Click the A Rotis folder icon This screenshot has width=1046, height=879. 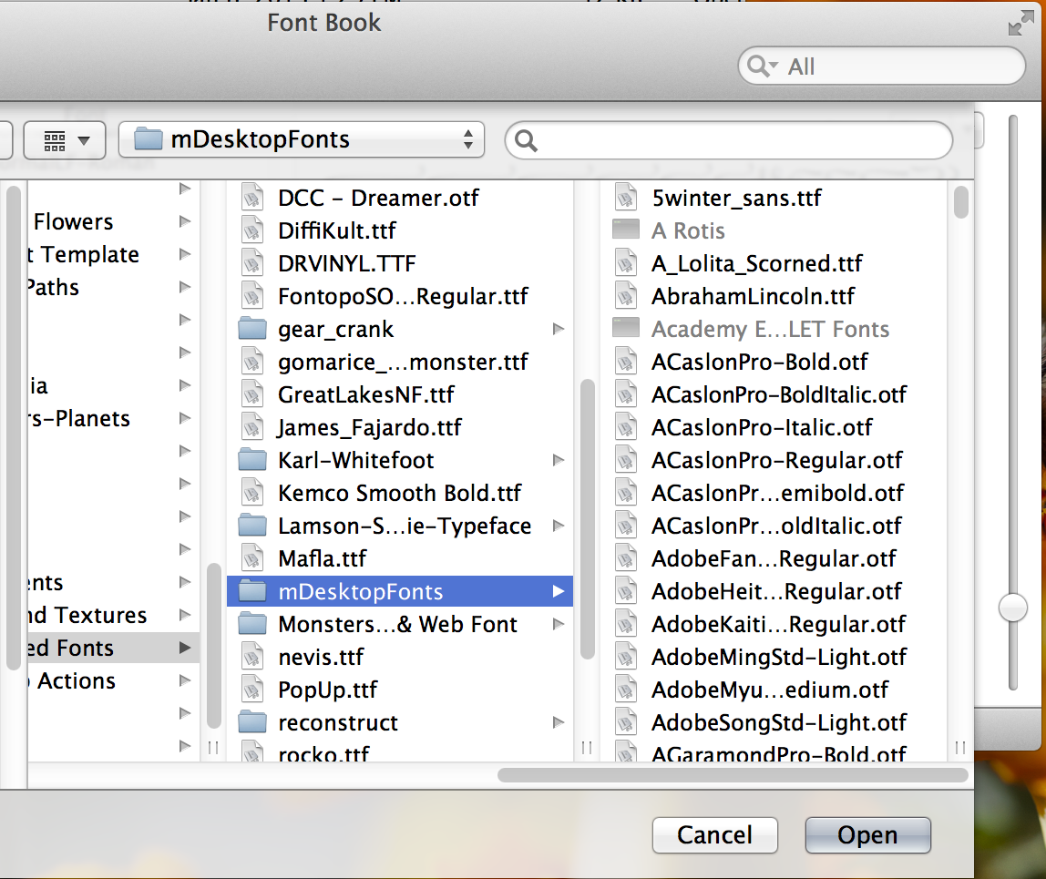point(626,230)
